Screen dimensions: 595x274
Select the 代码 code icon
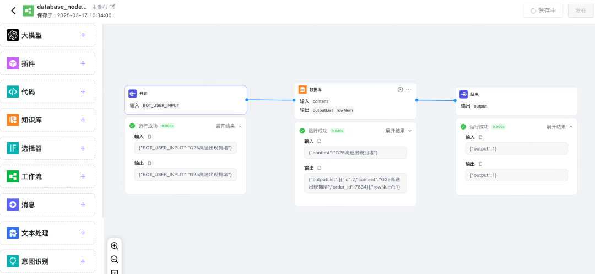13,92
